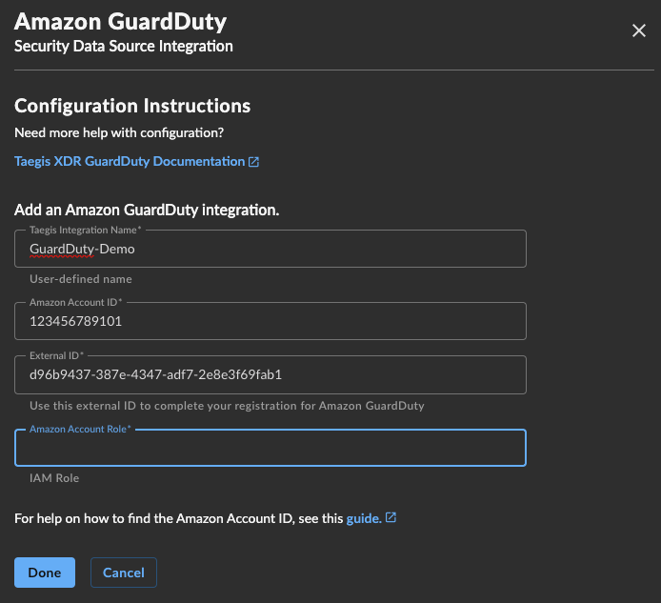Click the external-link icon beside GuardDuty Documentation

[253, 162]
